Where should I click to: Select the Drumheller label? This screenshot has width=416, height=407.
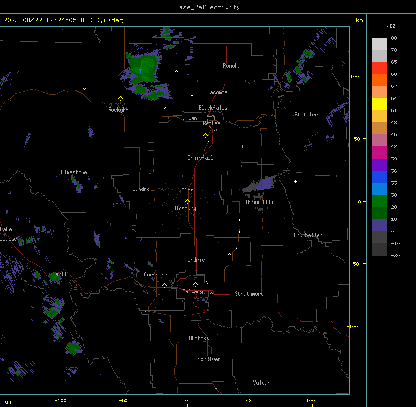point(308,235)
